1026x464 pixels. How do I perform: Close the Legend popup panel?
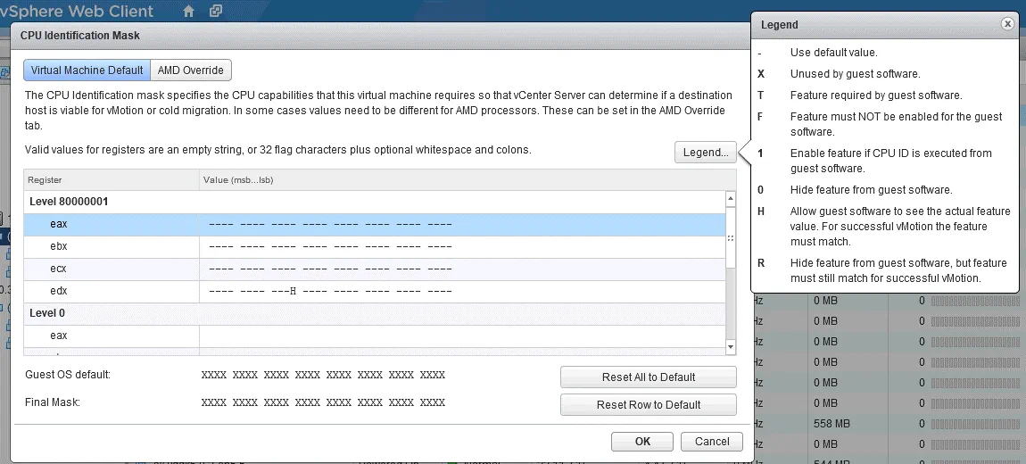click(x=1007, y=24)
